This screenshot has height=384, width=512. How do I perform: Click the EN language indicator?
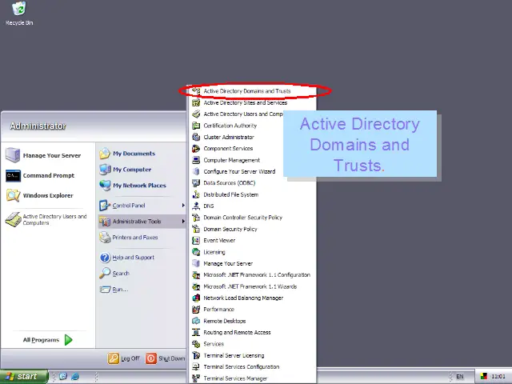[460, 377]
